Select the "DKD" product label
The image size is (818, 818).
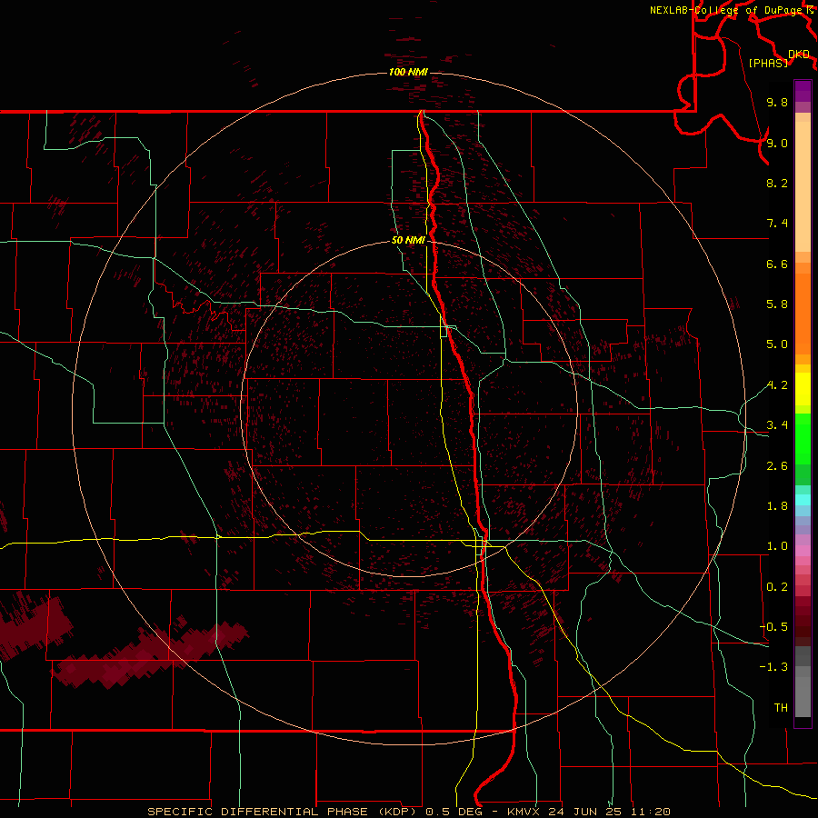[x=799, y=54]
